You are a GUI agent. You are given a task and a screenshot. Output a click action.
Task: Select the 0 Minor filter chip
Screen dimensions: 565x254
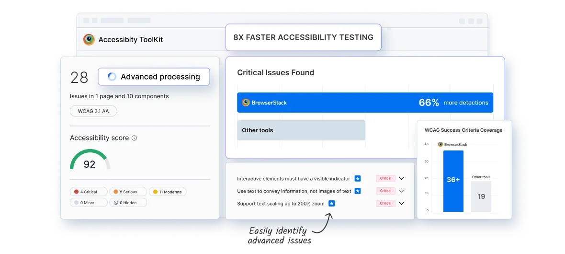[x=89, y=202]
